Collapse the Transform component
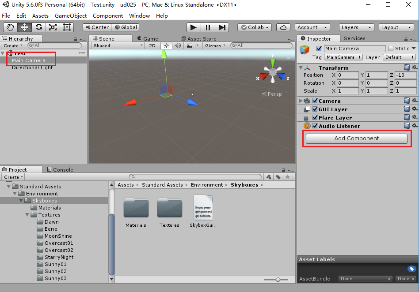419x292 pixels. coord(301,68)
